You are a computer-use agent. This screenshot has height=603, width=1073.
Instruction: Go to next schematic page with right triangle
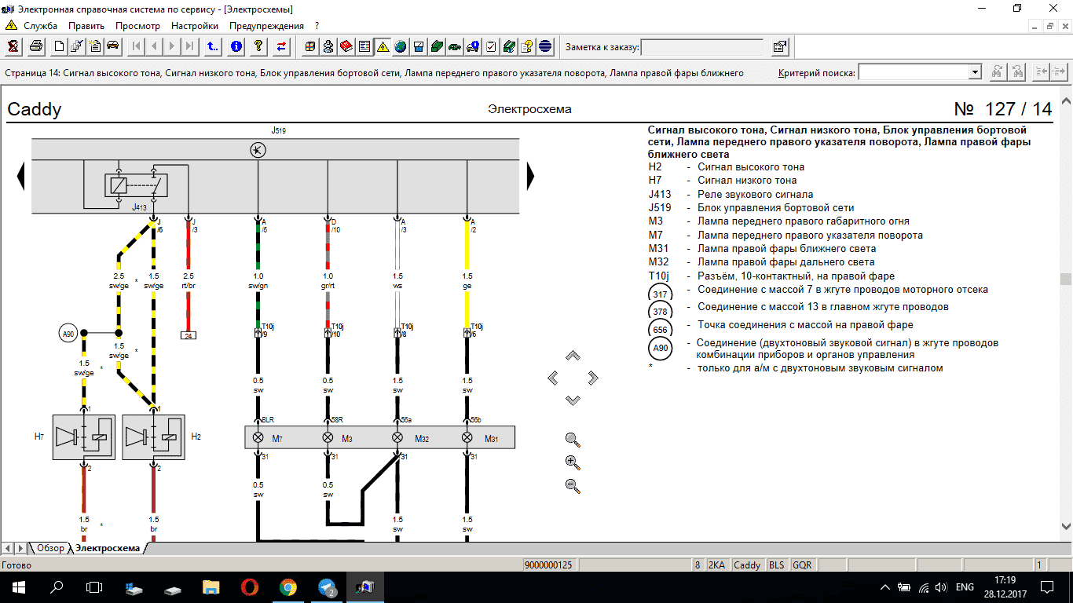(531, 175)
